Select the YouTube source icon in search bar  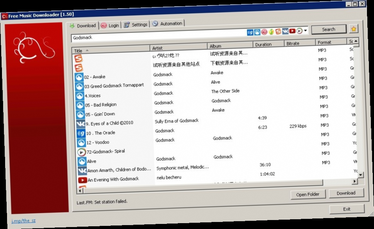tap(292, 31)
